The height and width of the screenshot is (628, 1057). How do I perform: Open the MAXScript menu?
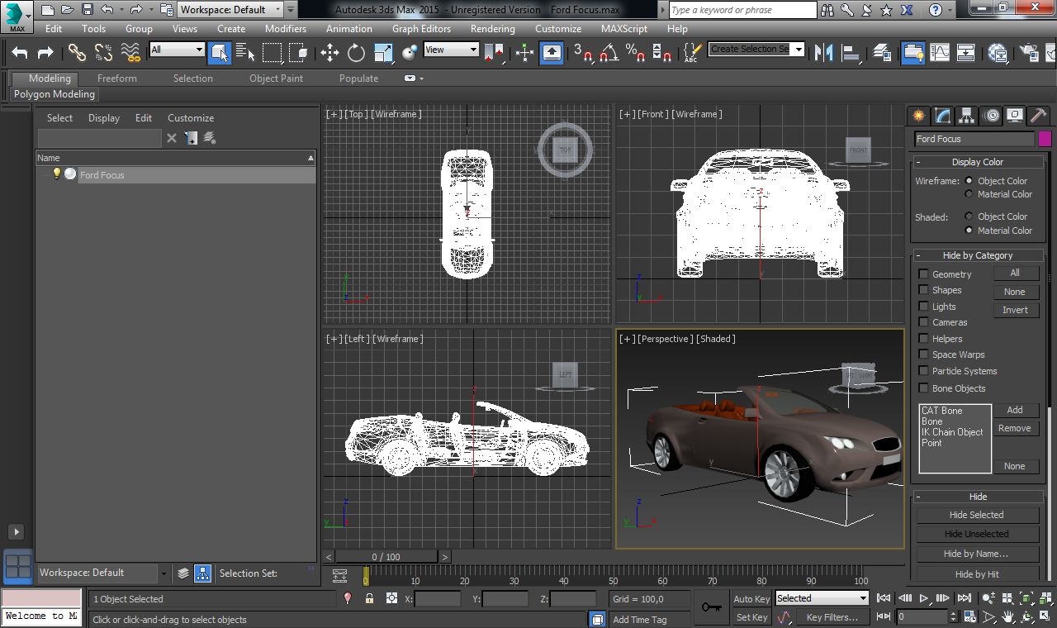coord(624,28)
